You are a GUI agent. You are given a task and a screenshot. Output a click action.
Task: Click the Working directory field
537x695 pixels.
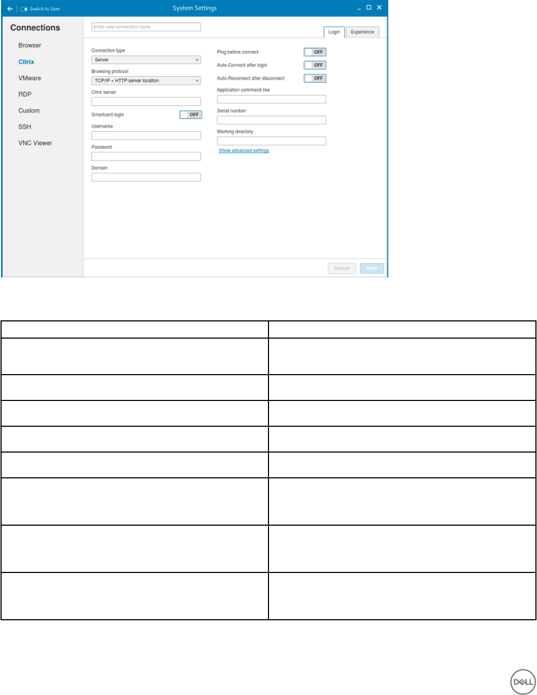click(x=272, y=141)
